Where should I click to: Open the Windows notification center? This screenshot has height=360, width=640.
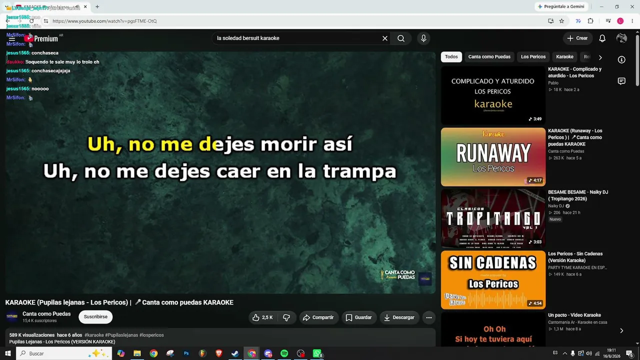coord(630,353)
